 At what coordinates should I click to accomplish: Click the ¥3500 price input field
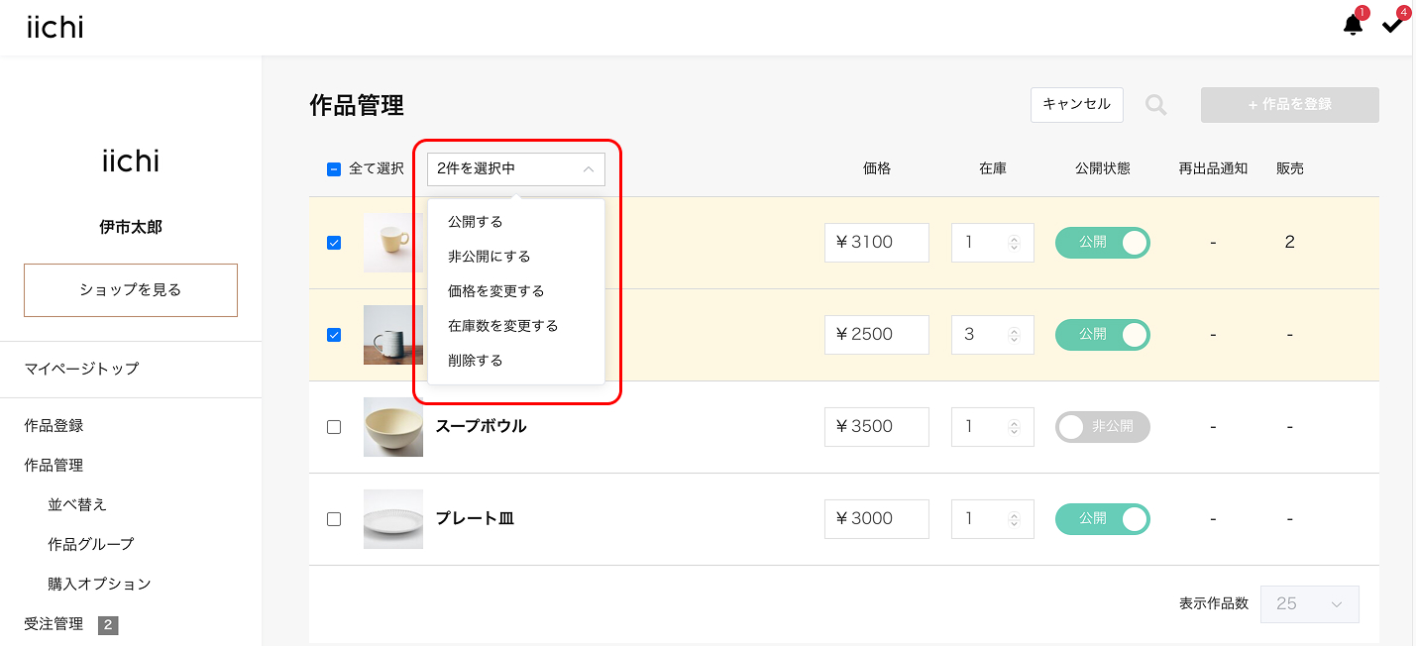click(x=877, y=427)
